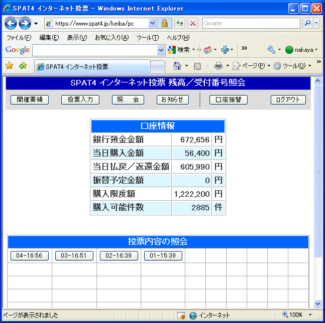Screen dimensions: 325x323
Task: Open a new blank tab
Action: pos(158,67)
